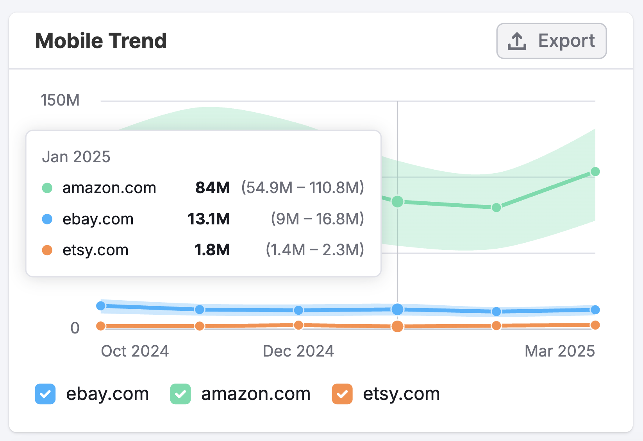Image resolution: width=643 pixels, height=441 pixels.
Task: Click the Mobile Trend title
Action: 101,40
